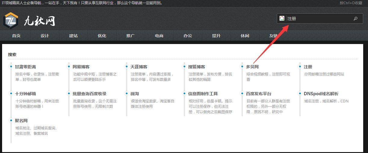Screen dimensions: 368x153
Task: Open the 微淘 result link
Action: [x=135, y=93]
